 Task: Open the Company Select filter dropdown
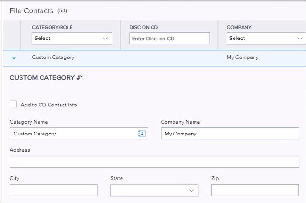(266, 38)
